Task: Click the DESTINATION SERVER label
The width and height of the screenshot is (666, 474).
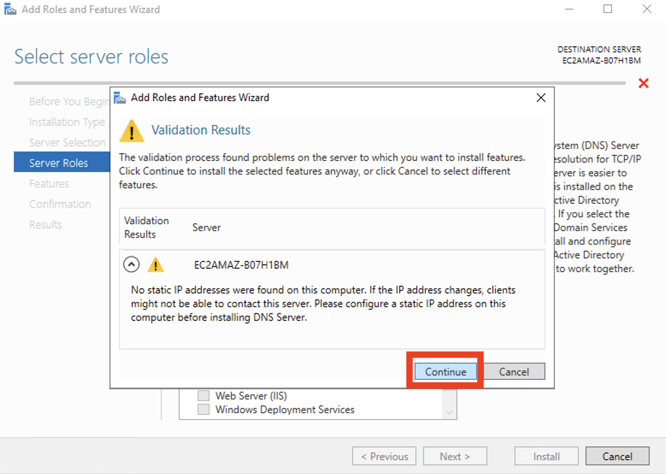Action: (x=599, y=49)
